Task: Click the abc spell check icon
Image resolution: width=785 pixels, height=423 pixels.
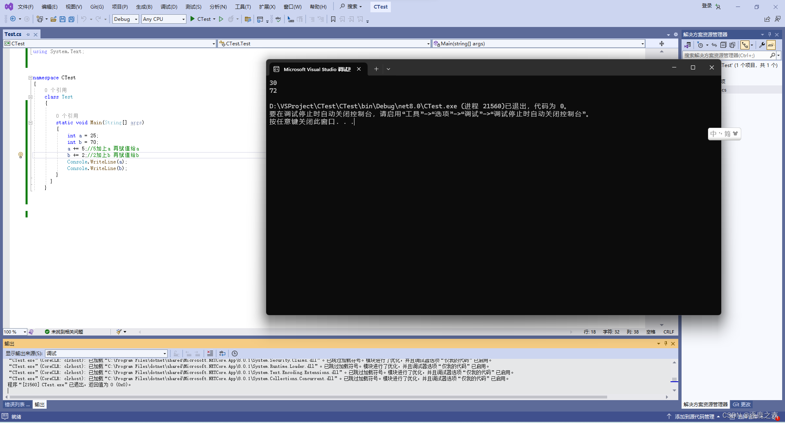Action: [278, 19]
